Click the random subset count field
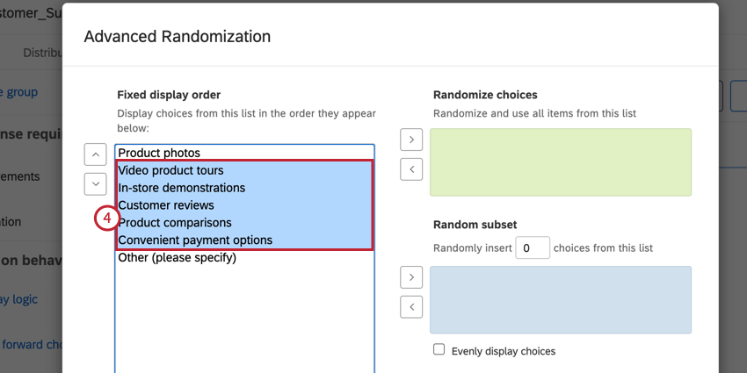The height and width of the screenshot is (373, 747). coord(532,248)
